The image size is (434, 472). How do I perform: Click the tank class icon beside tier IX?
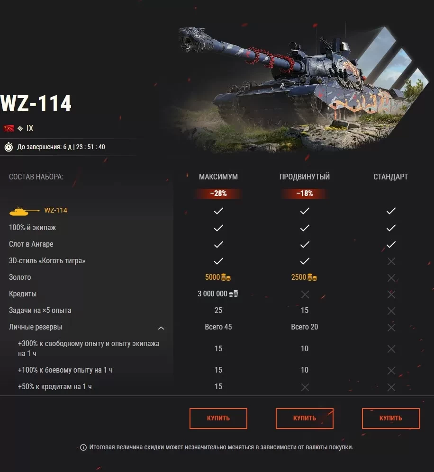coord(20,129)
